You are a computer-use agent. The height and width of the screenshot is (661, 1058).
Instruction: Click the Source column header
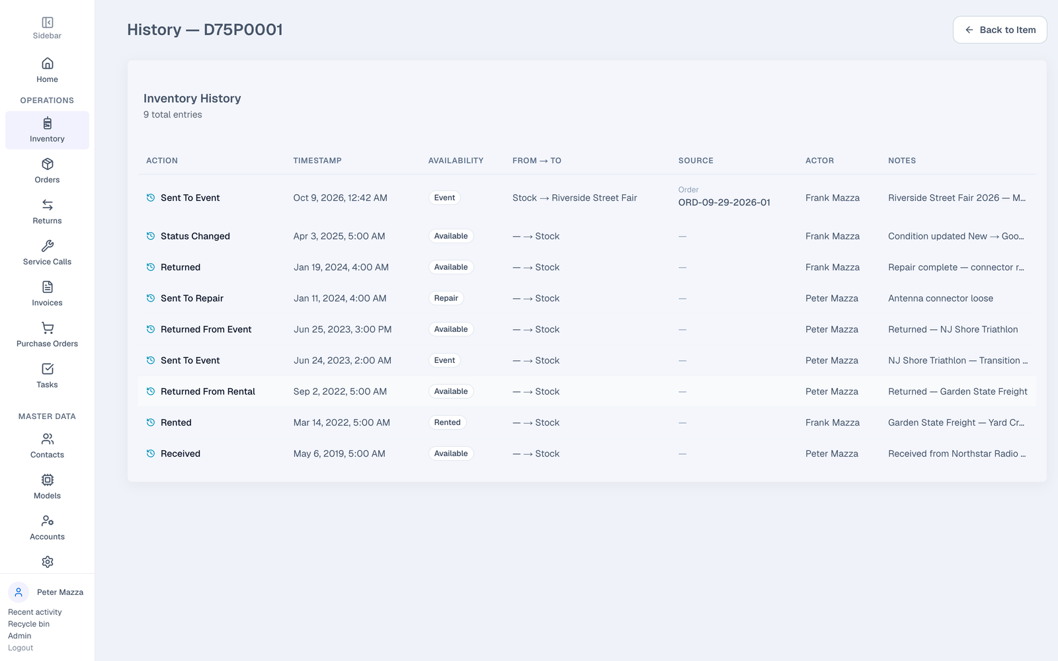[696, 161]
